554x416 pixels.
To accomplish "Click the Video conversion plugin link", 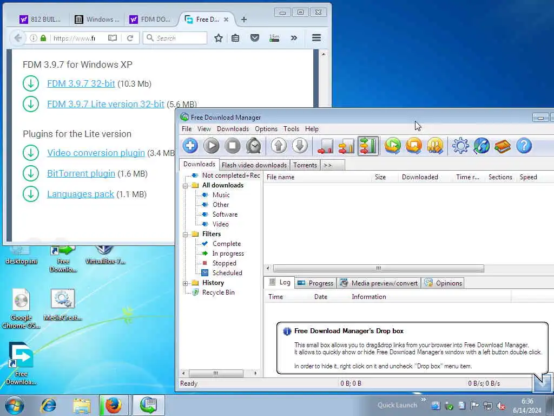I will (x=96, y=153).
